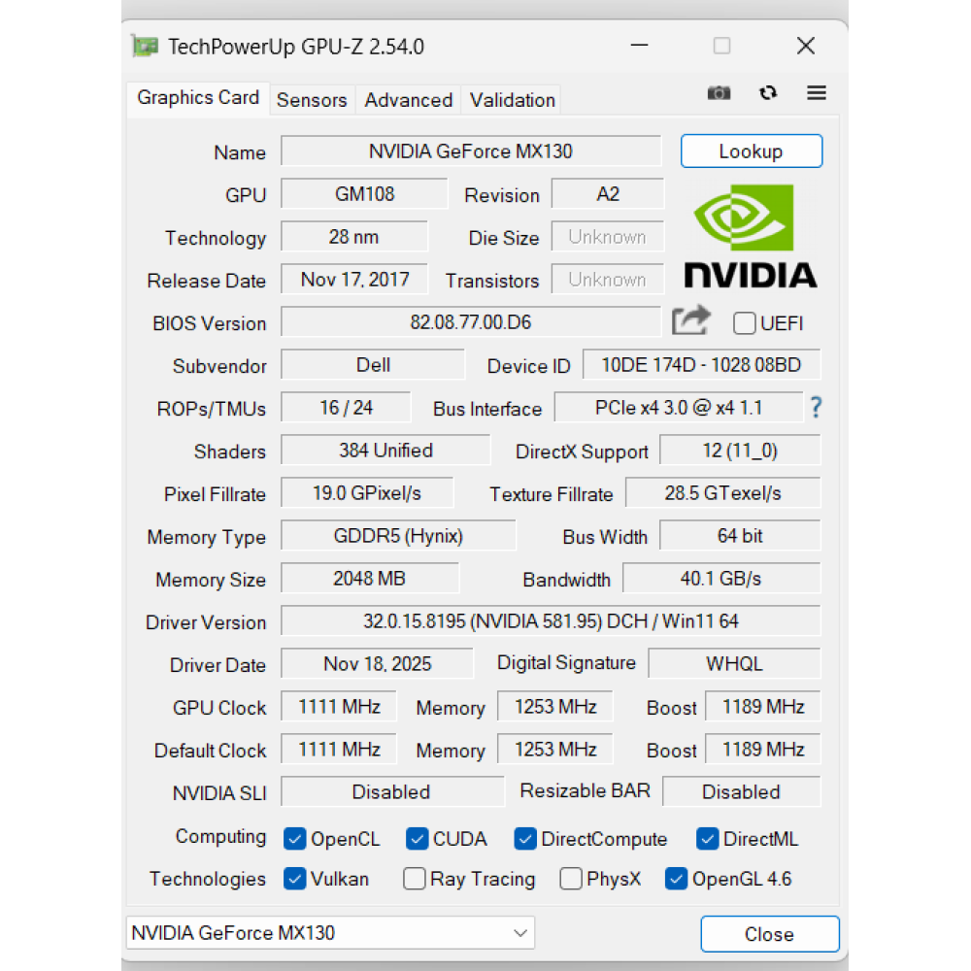This screenshot has width=971, height=971.
Task: Click the BIOS export share icon
Action: point(691,320)
